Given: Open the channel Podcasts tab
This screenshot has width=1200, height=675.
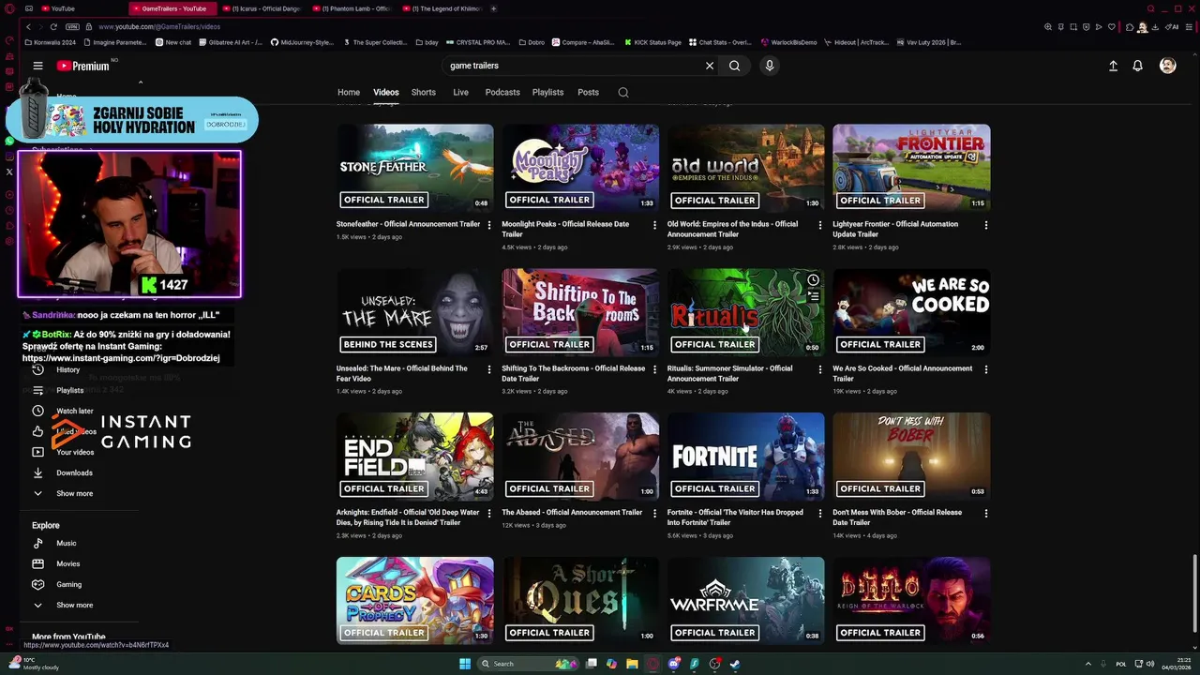Looking at the screenshot, I should 502,92.
